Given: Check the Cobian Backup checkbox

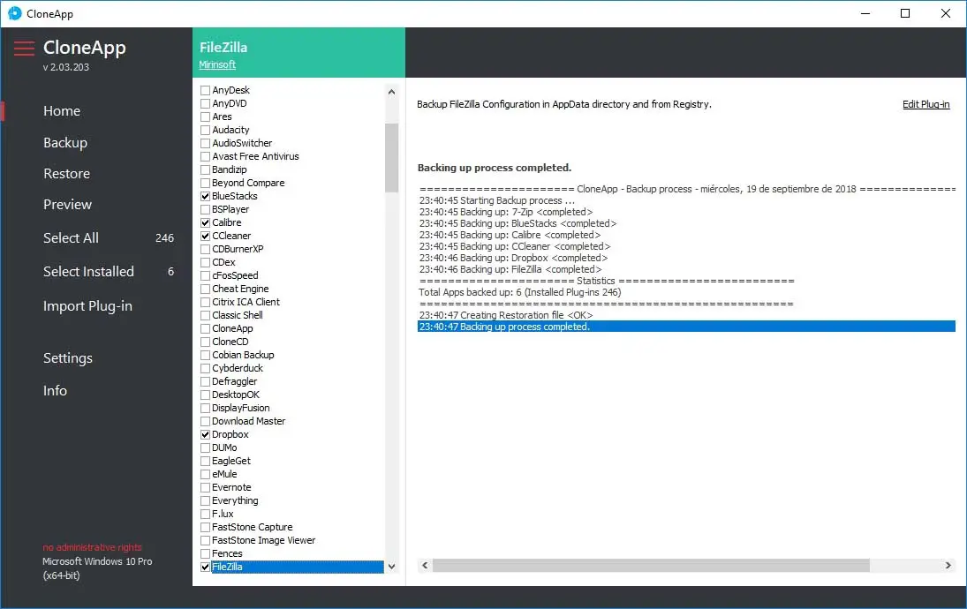Looking at the screenshot, I should pyautogui.click(x=206, y=356).
